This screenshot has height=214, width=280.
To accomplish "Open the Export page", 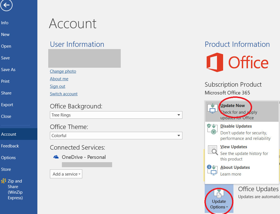I will tap(7, 105).
